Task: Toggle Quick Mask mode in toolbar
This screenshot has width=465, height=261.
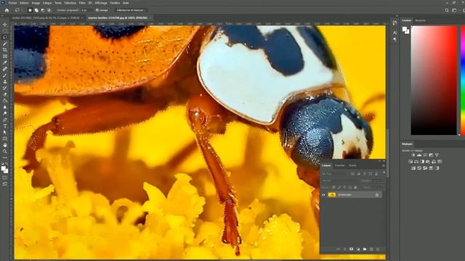Action: point(5,178)
